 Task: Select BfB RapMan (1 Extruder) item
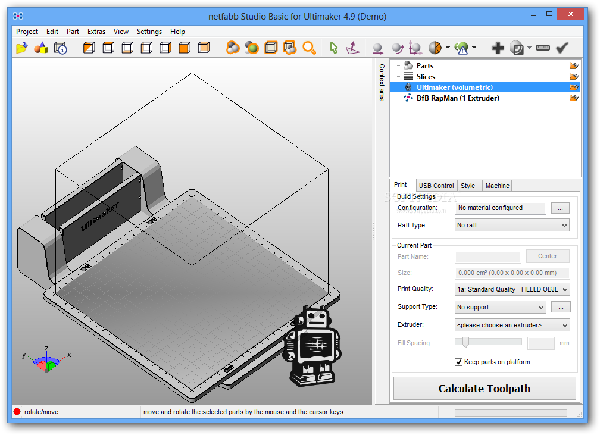[x=458, y=98]
